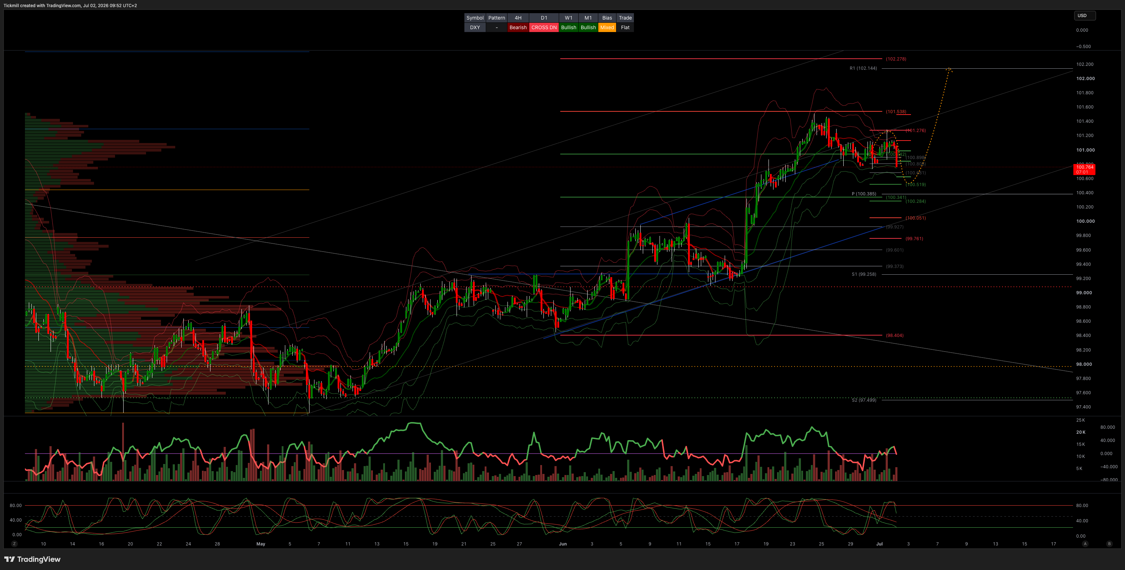Click the CROSS DN status cell
Screen dimensions: 1125x570
(544, 27)
